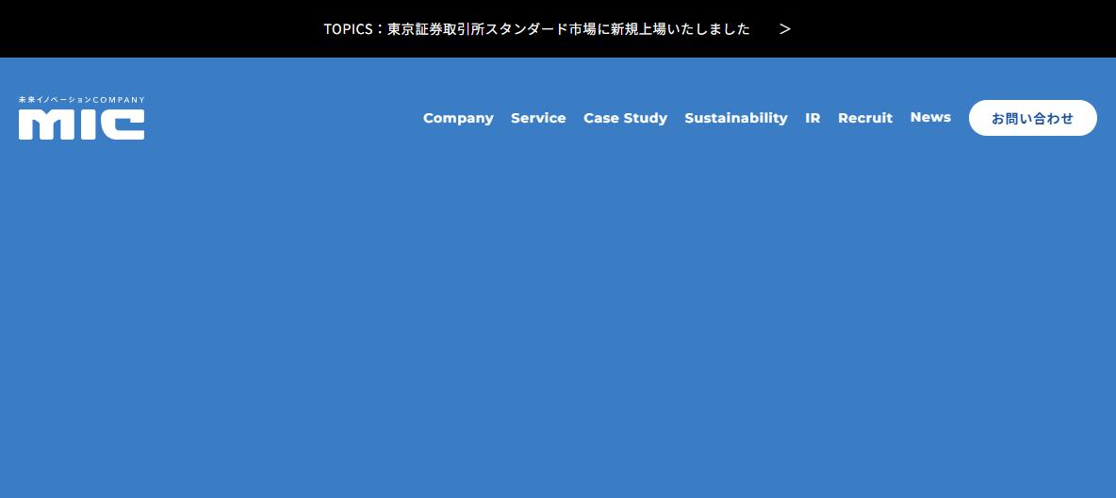The image size is (1116, 498).
Task: Click the お問い合わせ contact button
Action: (1033, 118)
